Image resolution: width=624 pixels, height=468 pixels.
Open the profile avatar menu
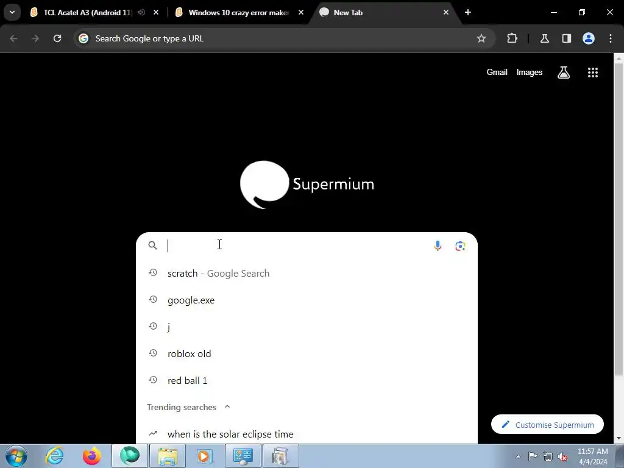[x=589, y=38]
